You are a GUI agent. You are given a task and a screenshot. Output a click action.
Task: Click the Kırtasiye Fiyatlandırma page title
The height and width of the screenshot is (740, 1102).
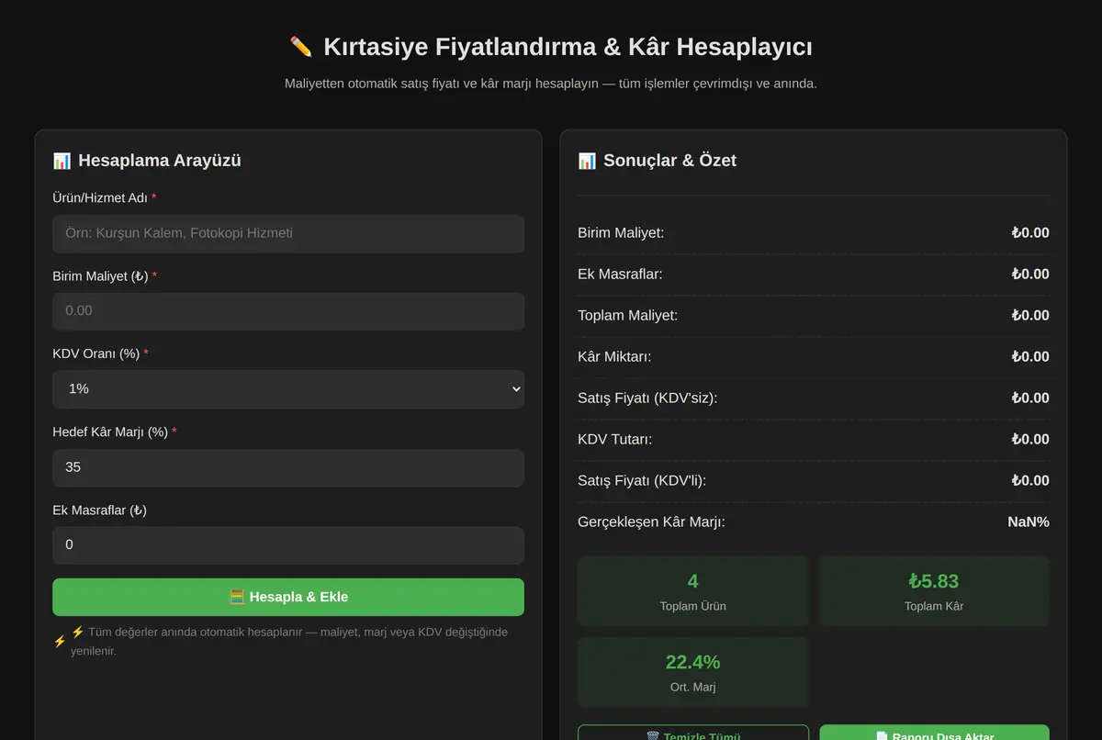(568, 47)
